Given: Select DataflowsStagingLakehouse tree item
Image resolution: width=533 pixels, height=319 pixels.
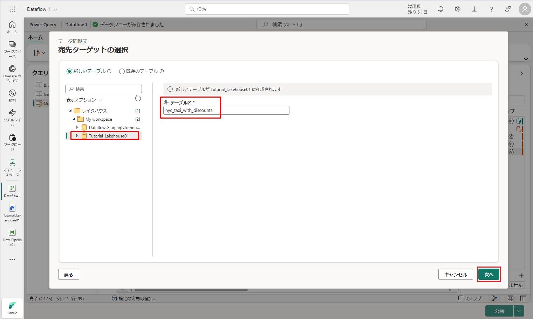Looking at the screenshot, I should 114,128.
